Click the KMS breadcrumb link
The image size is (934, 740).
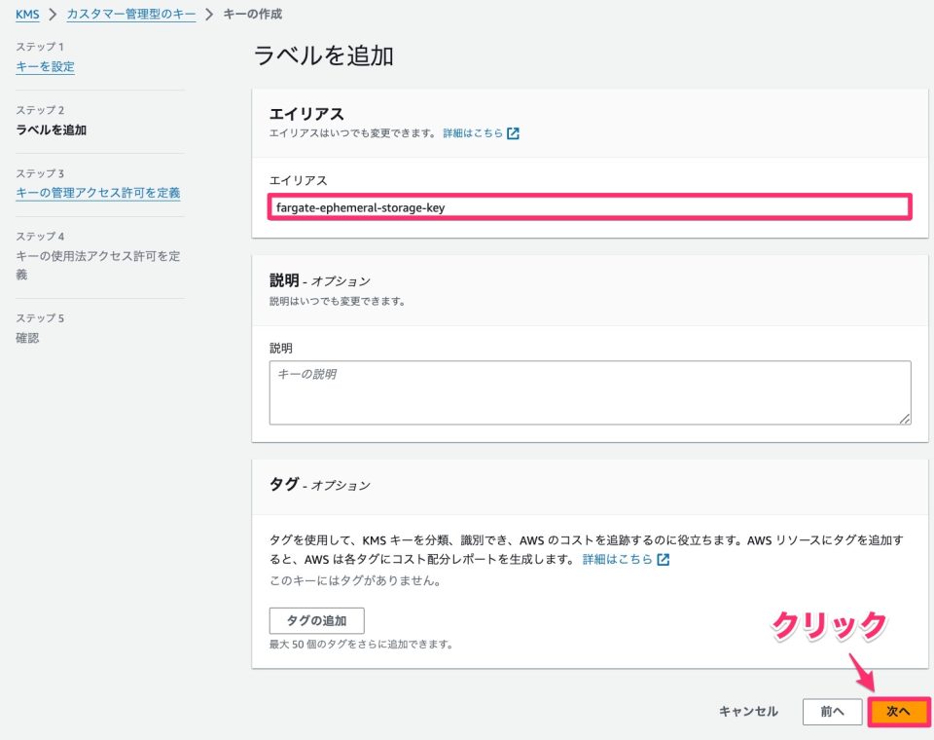coord(26,15)
